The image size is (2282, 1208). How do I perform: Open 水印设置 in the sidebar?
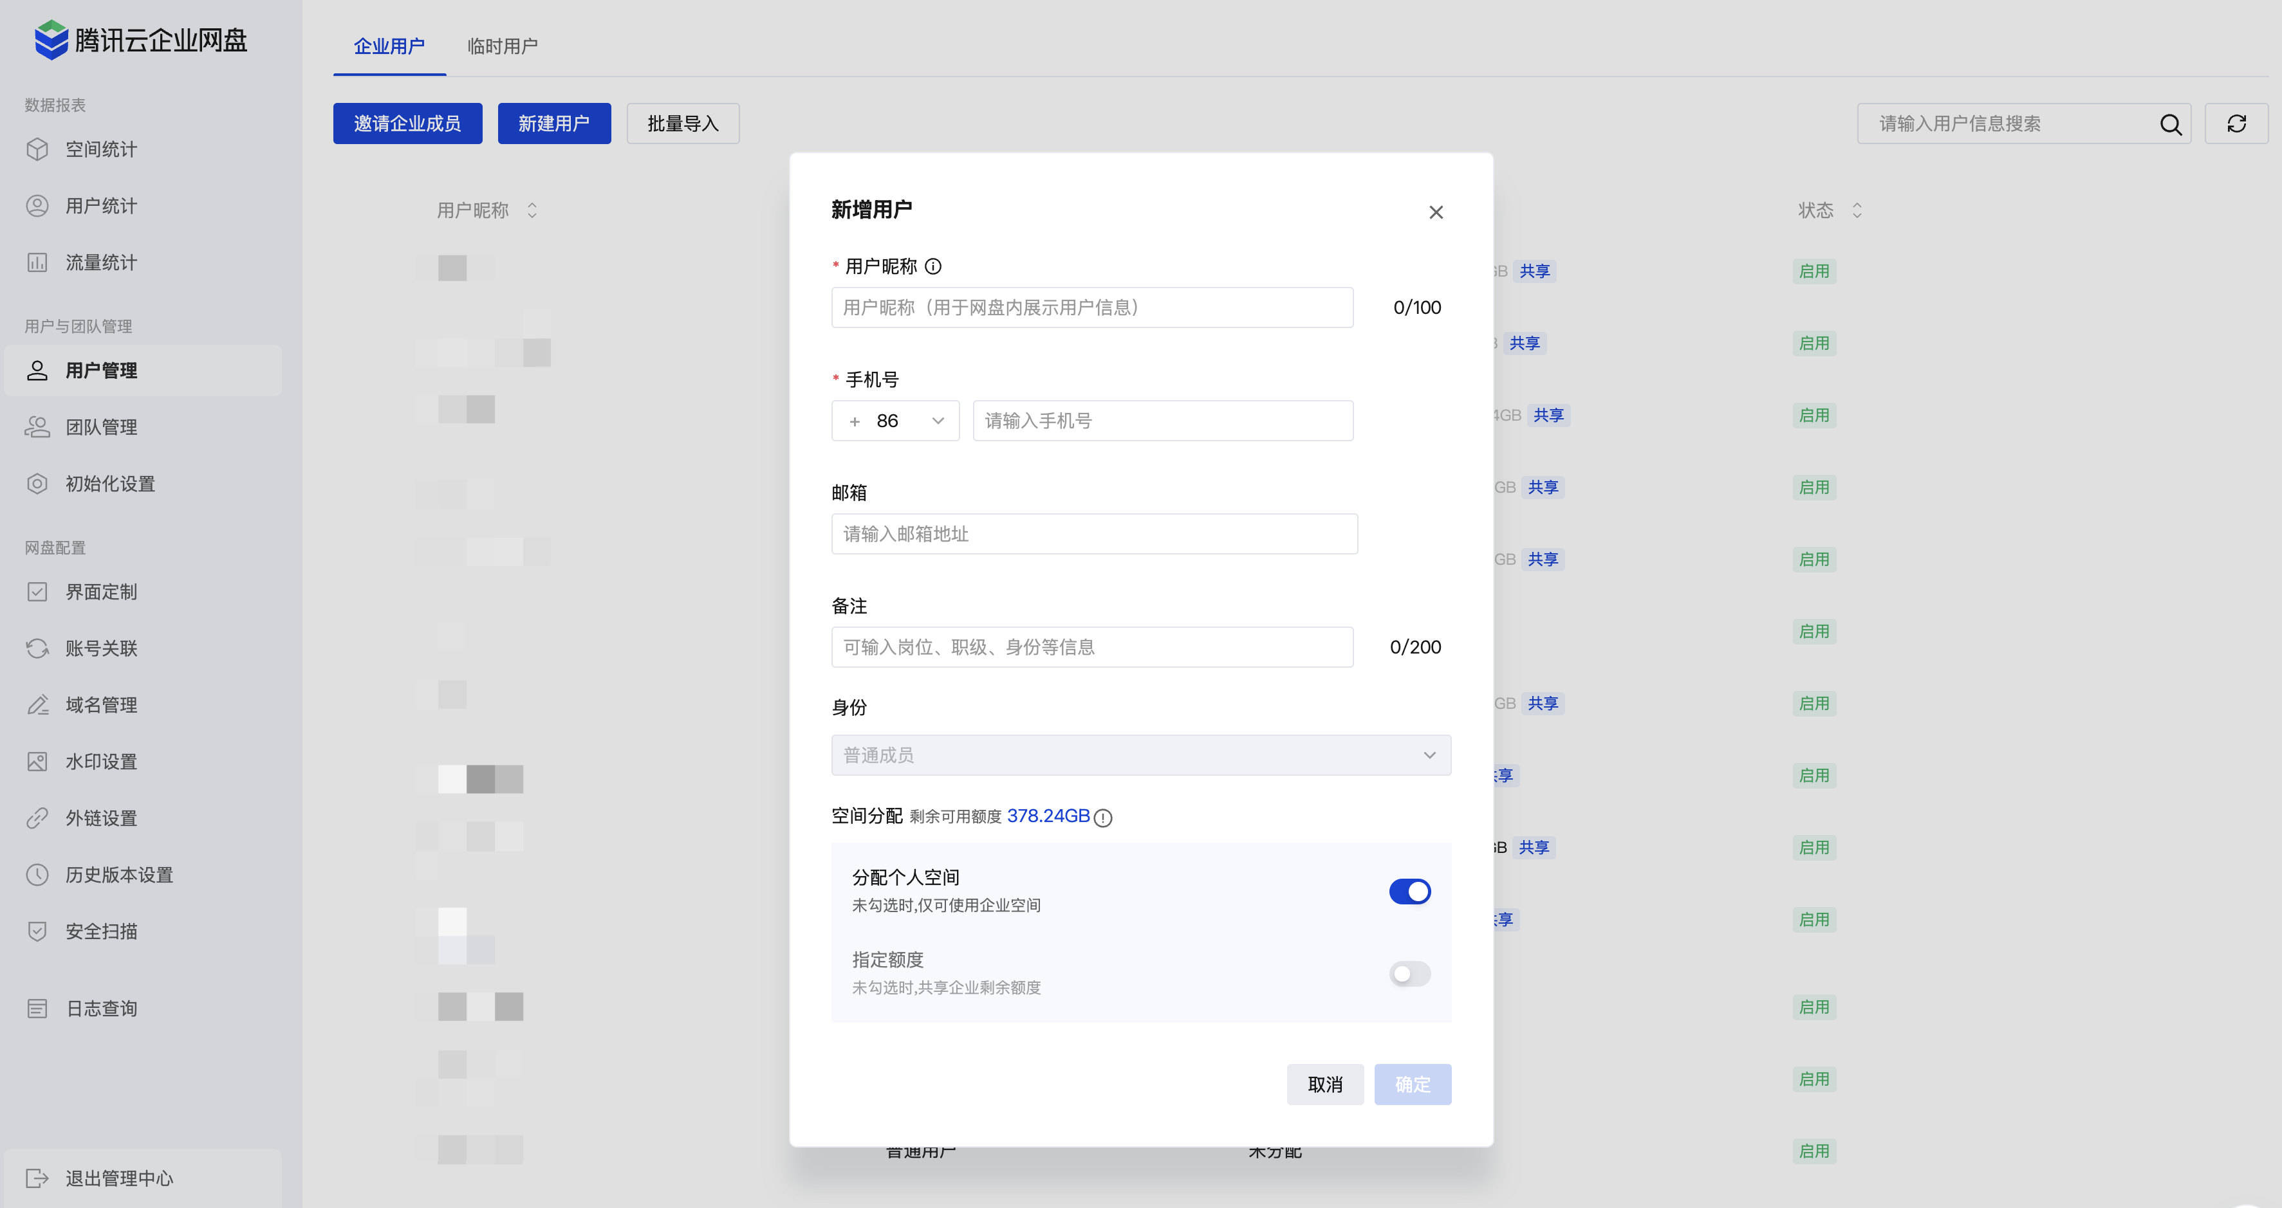[x=101, y=762]
